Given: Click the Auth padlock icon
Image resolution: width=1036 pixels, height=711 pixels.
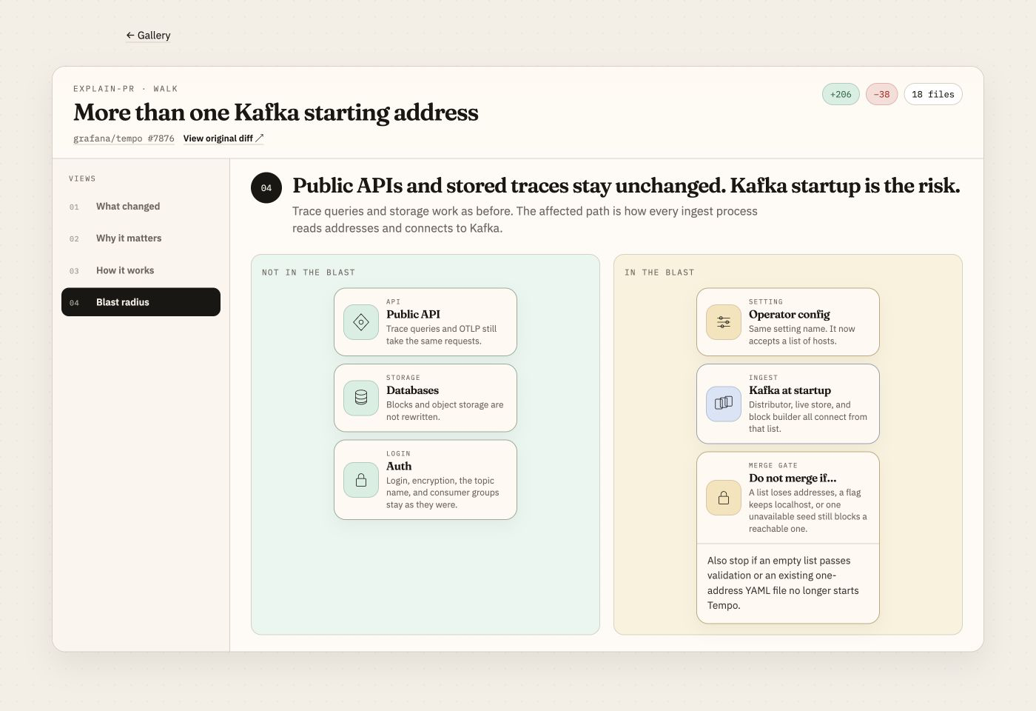Looking at the screenshot, I should pyautogui.click(x=361, y=480).
